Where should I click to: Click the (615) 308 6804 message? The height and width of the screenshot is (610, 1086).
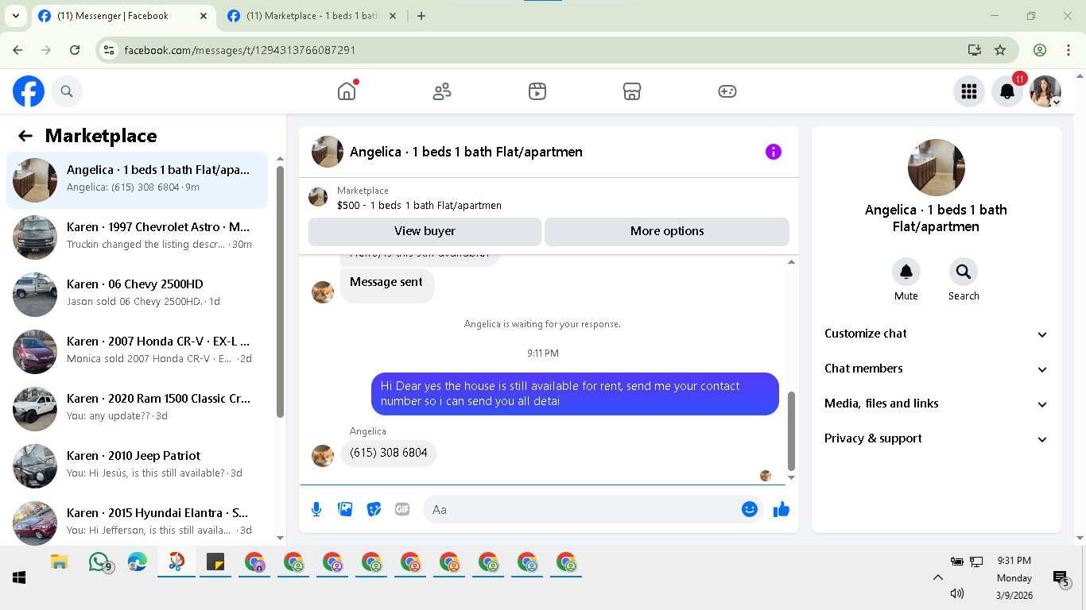click(389, 453)
